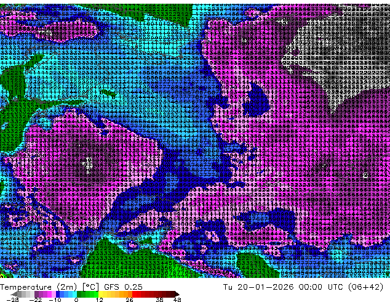Viewport: 390px width, 302px height.
Task: Click the 'Tu 20-01-2026' date text
Action: point(258,287)
